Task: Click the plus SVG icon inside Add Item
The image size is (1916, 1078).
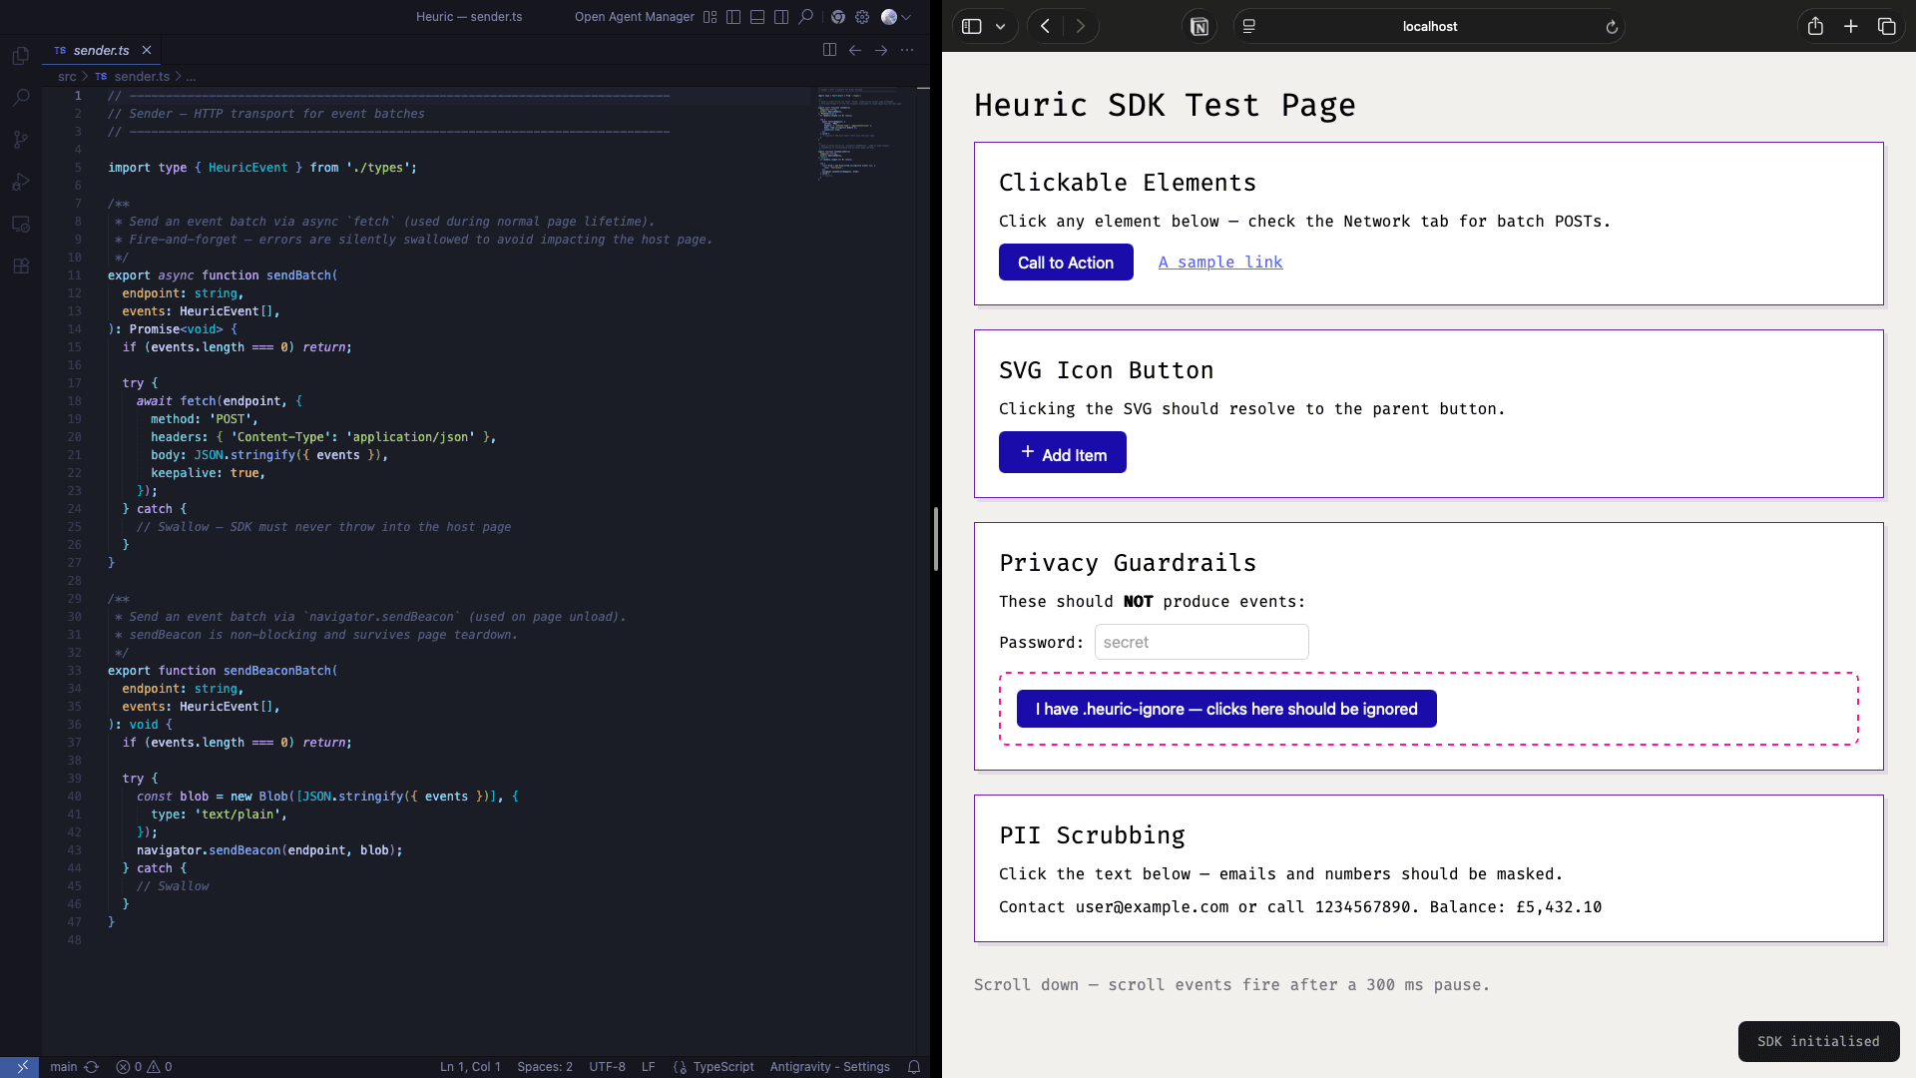Action: point(1028,452)
